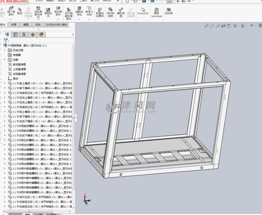
Task: Click the 智能扣件 Smart Fasteners tool
Action: 48,12
